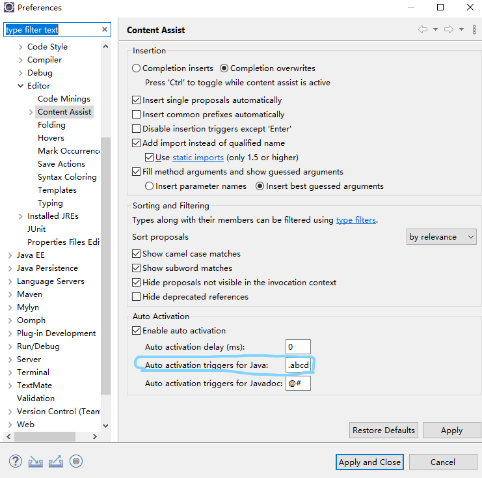Toggle Show subword matches checkbox
Image resolution: width=482 pixels, height=478 pixels.
136,268
